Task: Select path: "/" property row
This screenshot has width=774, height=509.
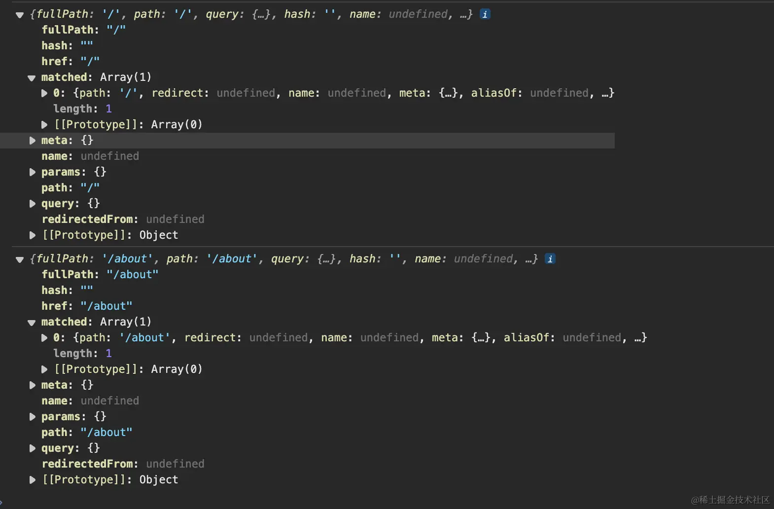Action: click(x=70, y=188)
